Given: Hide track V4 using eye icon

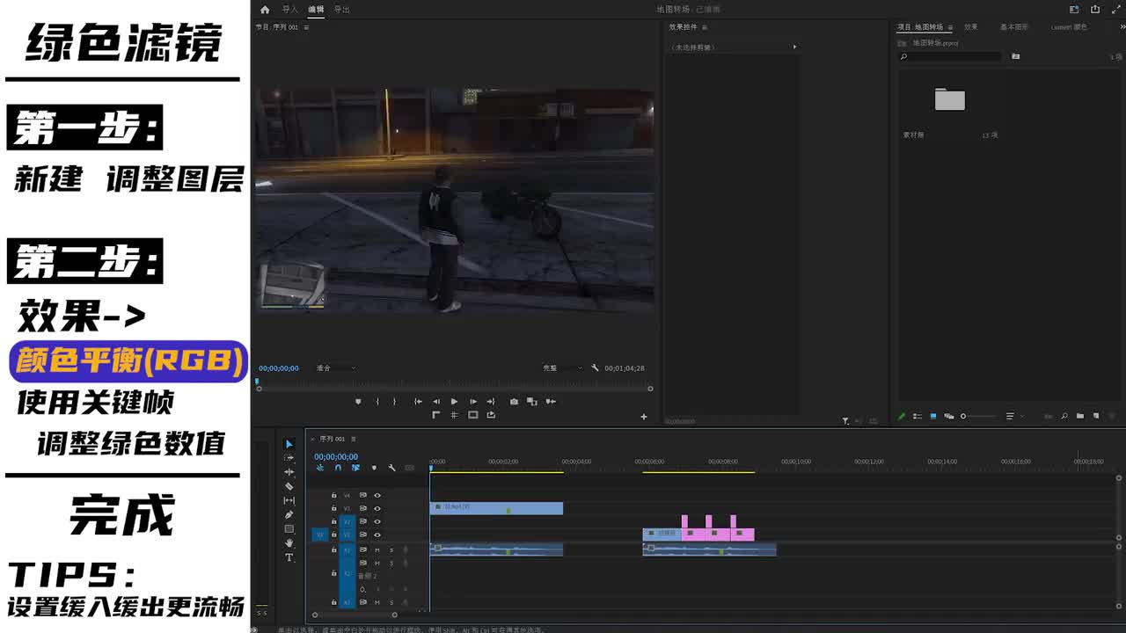Looking at the screenshot, I should [377, 495].
